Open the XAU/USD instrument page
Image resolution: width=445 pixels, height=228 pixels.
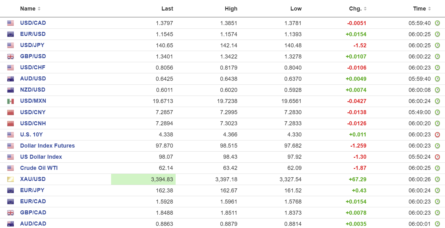[x=33, y=179]
